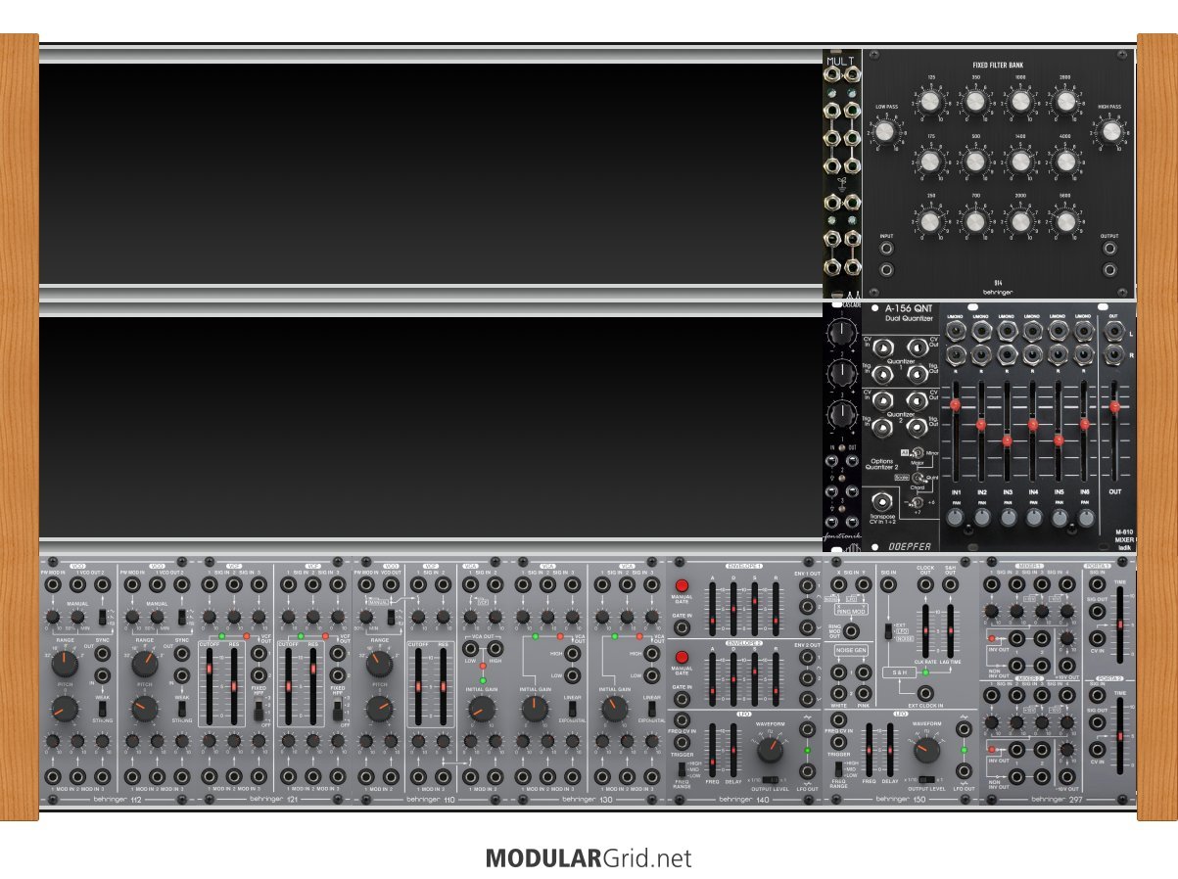Click the RES slider of second 121 VCF
Screen dimensions: 1178x879
313,685
